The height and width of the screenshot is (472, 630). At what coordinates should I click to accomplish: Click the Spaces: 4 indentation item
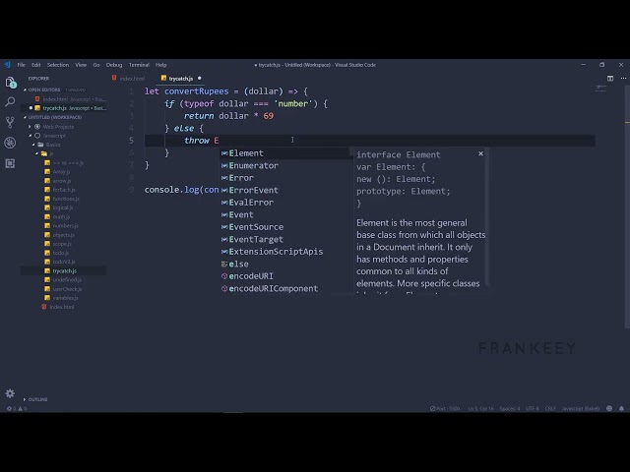tap(510, 409)
